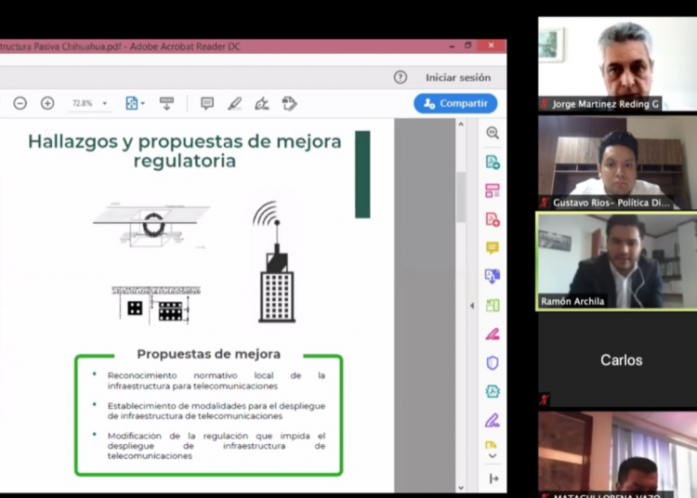Add a sticky note comment
697x498 pixels.
[207, 103]
